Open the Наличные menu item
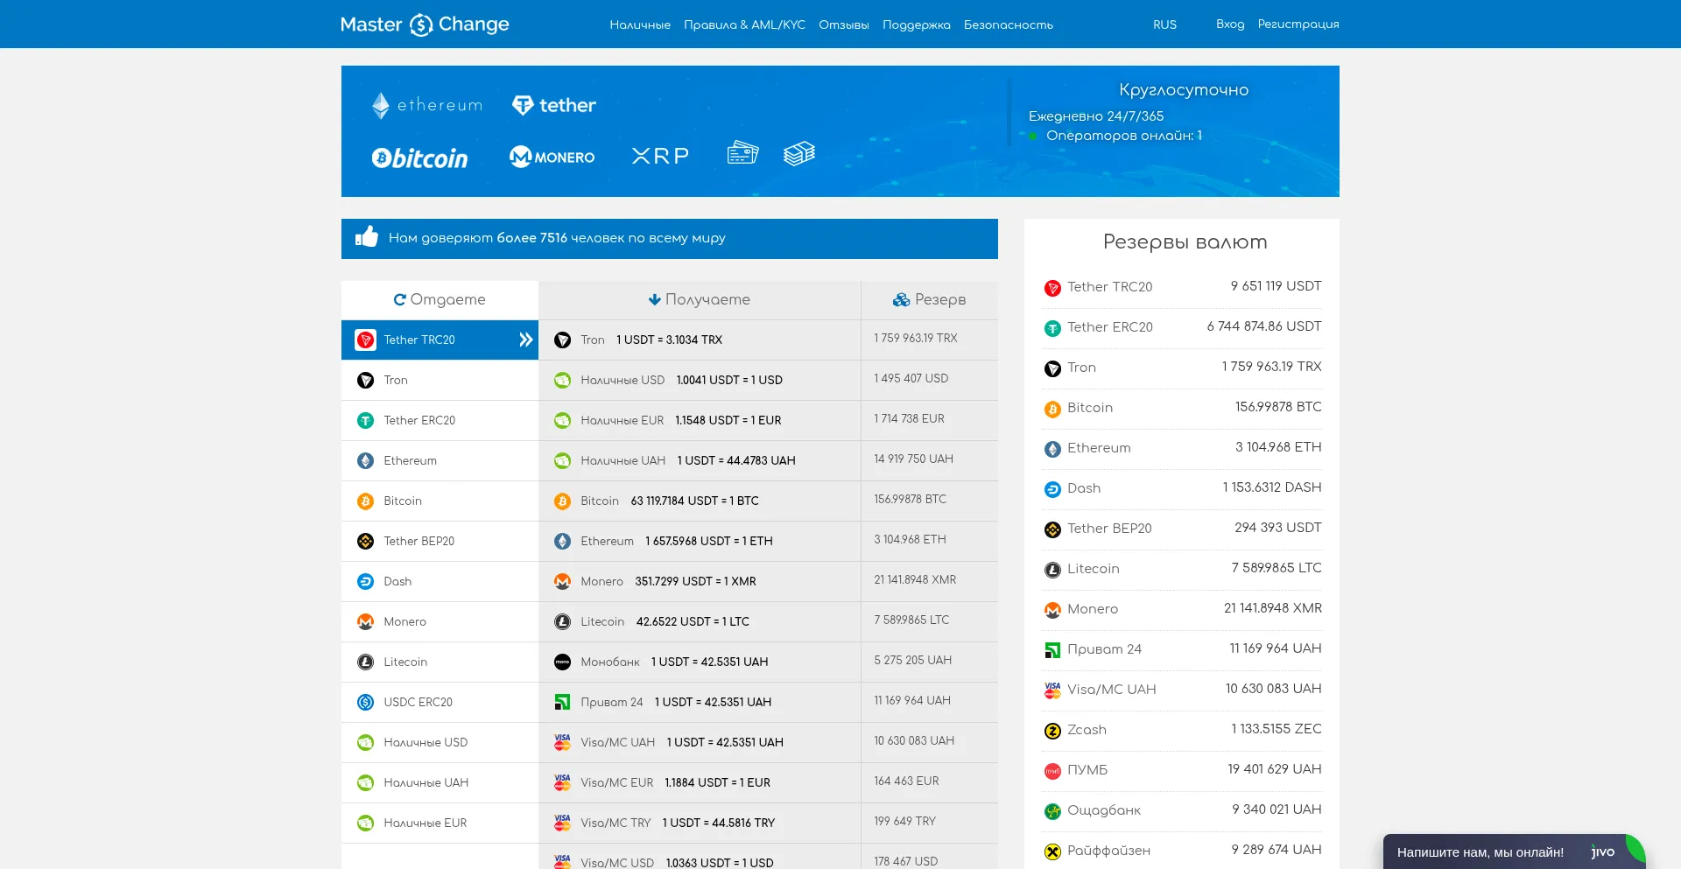The width and height of the screenshot is (1681, 869). (640, 25)
